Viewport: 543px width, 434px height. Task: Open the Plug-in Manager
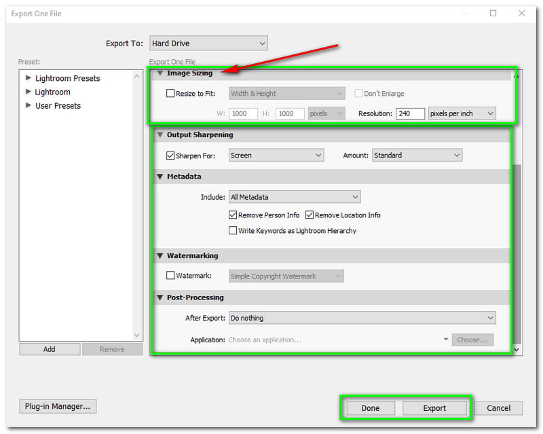coord(58,407)
